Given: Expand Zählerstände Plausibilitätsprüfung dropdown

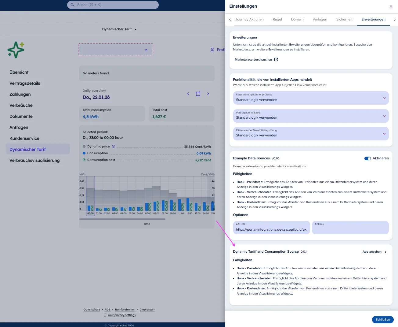Looking at the screenshot, I should click(311, 134).
